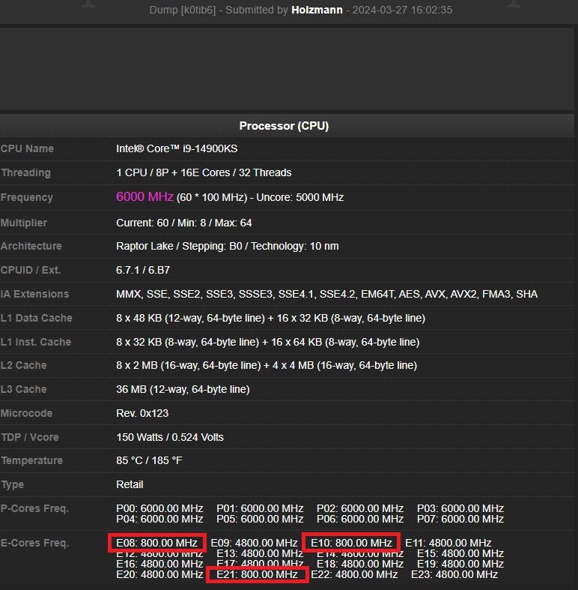The image size is (578, 590).
Task: Select the IA Extensions list of instructions
Action: point(326,294)
